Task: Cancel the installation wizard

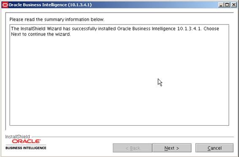Action: (x=215, y=148)
